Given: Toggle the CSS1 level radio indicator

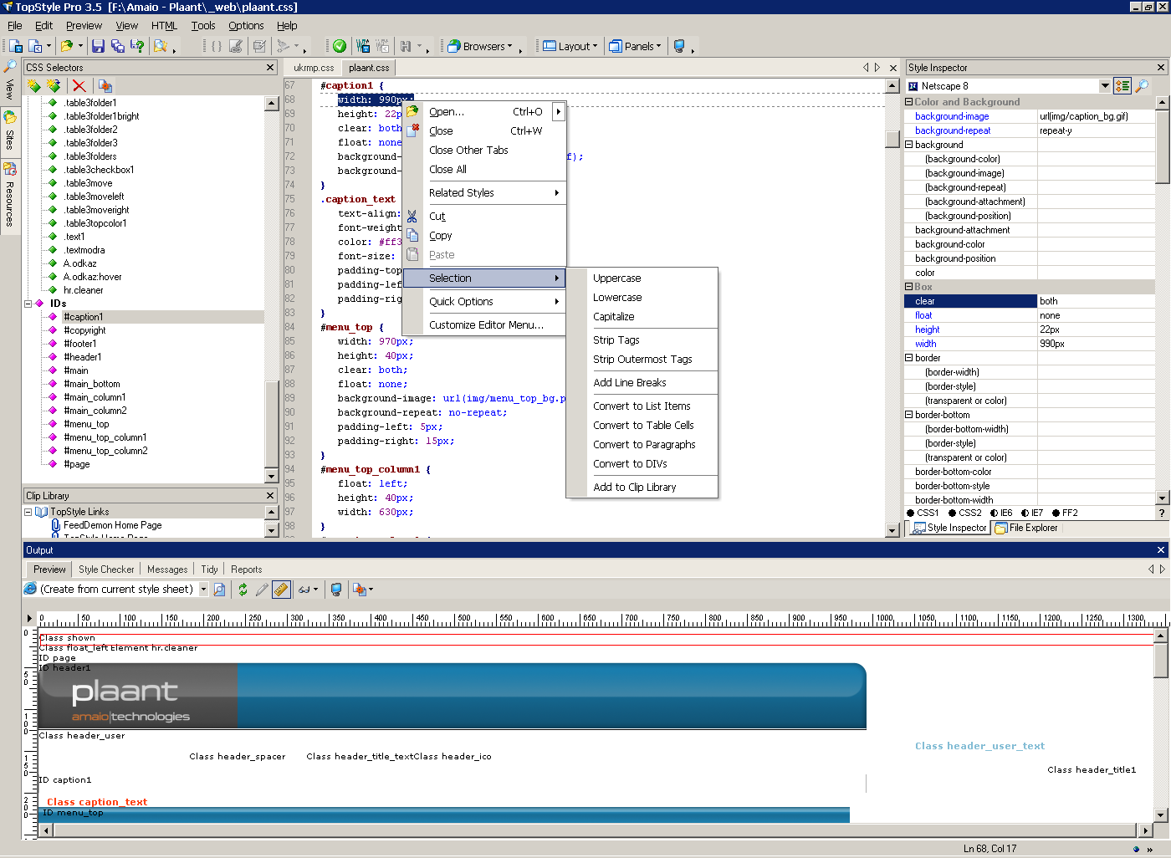Looking at the screenshot, I should pos(911,513).
